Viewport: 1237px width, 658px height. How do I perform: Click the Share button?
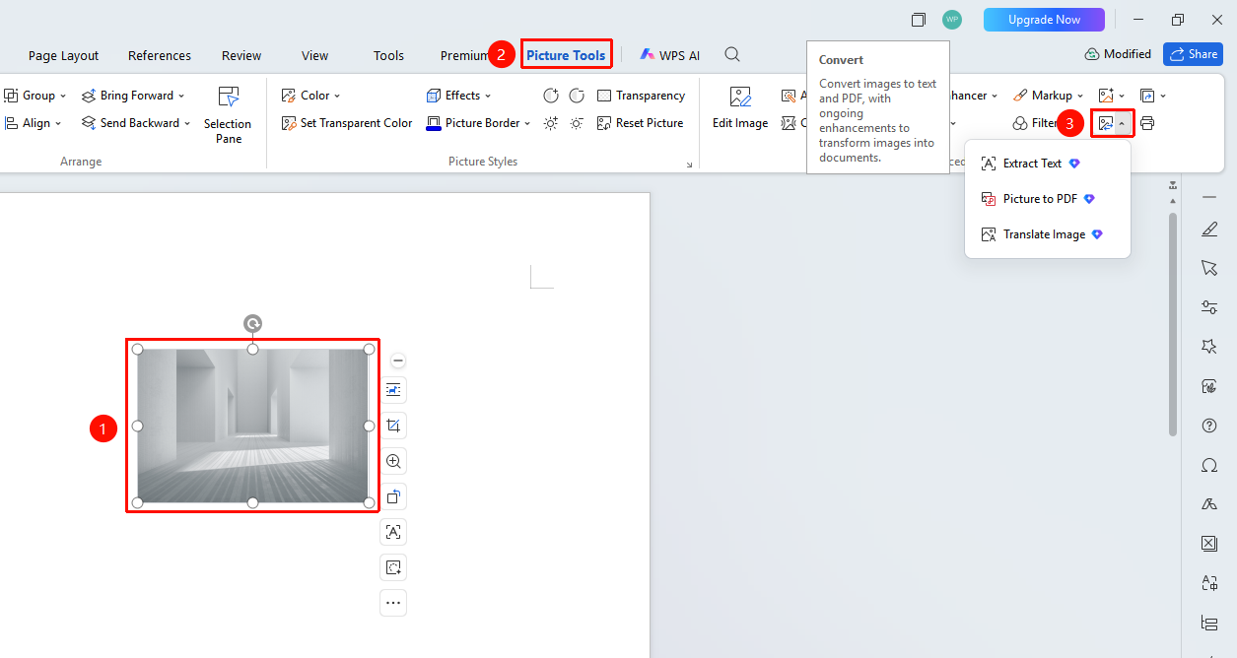tap(1193, 54)
